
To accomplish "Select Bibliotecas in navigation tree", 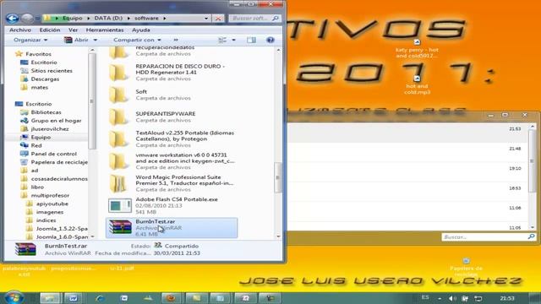I will pyautogui.click(x=46, y=112).
